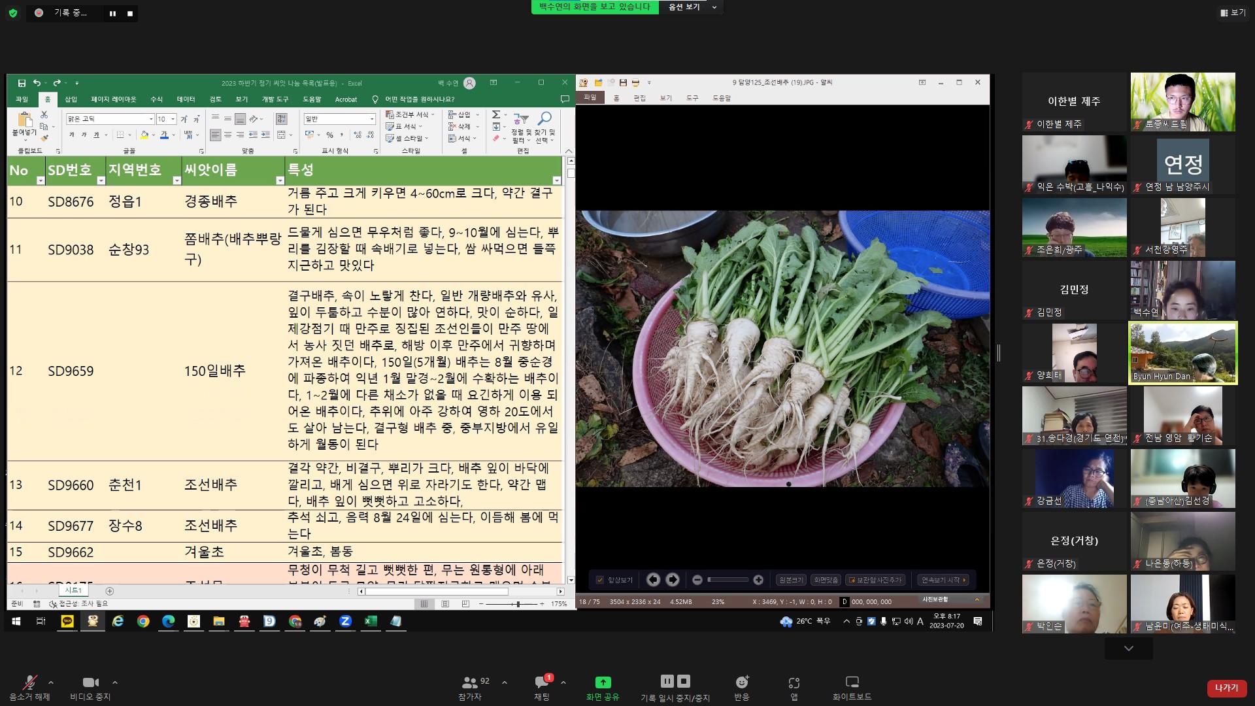Open the Zoom chat panel
This screenshot has height=706, width=1255.
pyautogui.click(x=542, y=688)
